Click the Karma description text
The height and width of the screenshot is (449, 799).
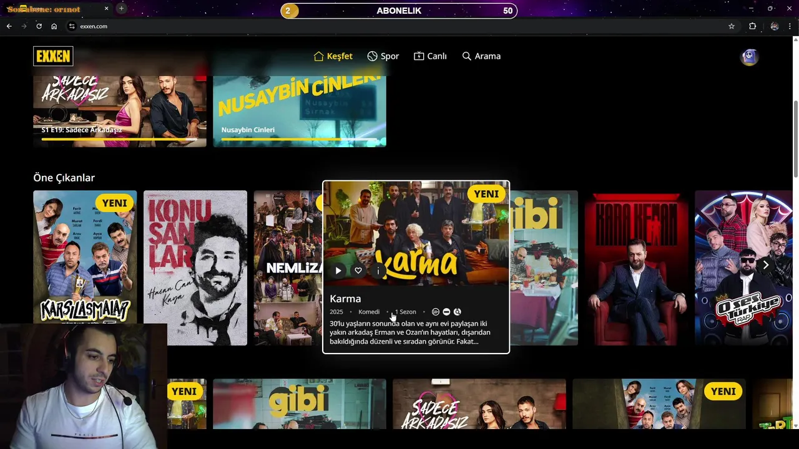pos(410,332)
